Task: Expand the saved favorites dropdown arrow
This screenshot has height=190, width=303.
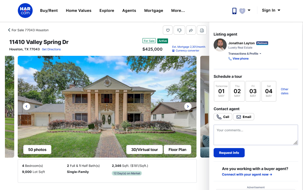Action: point(249,10)
